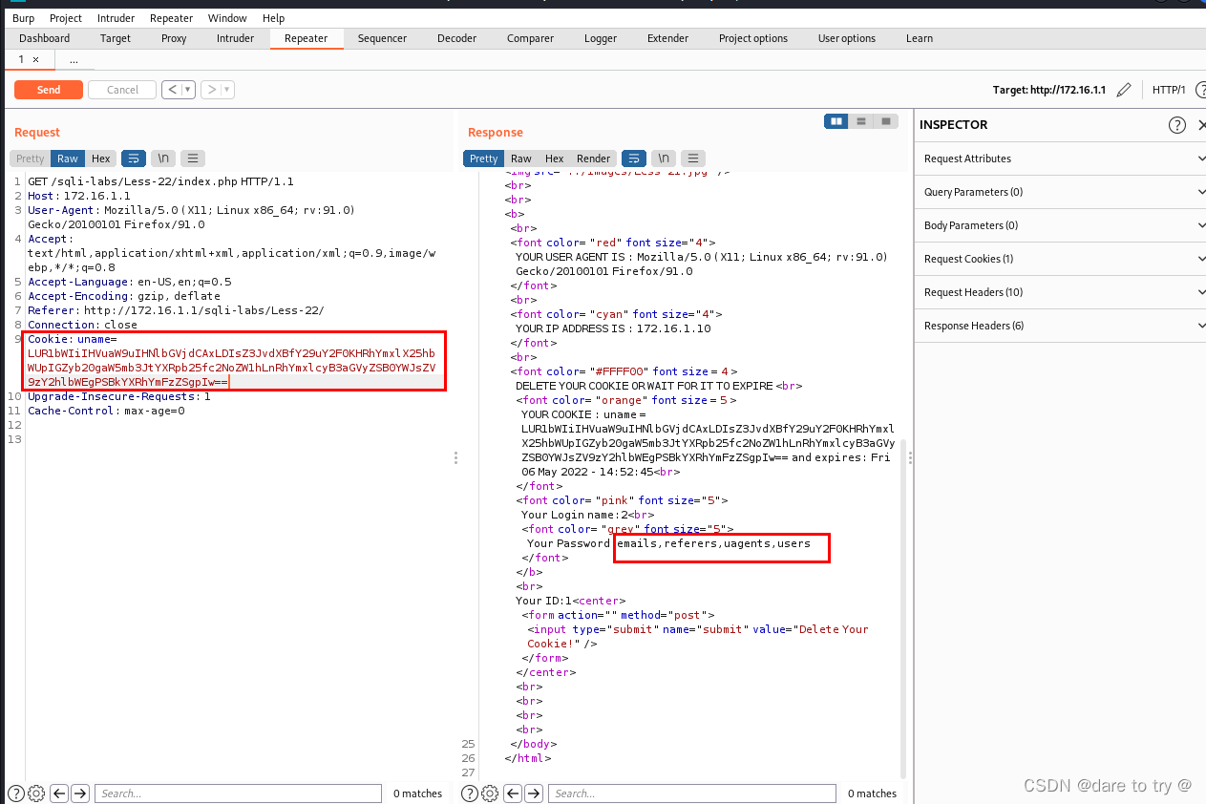Viewport: 1206px width, 804px height.
Task: Select Hex view in Request panel
Action: click(x=101, y=159)
